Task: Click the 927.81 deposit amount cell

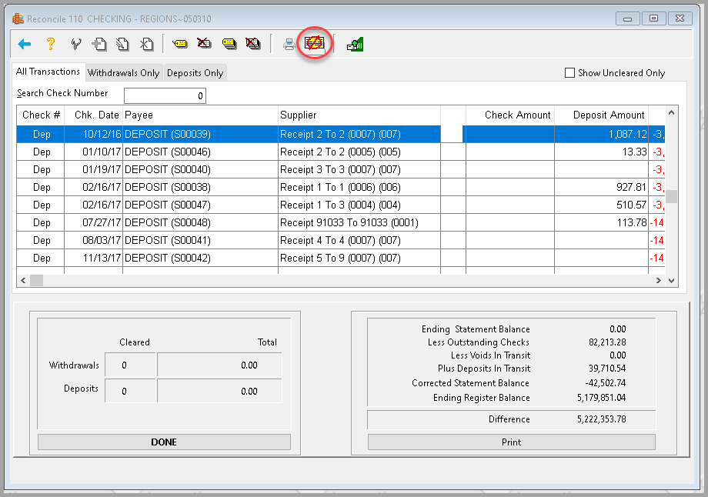Action: coord(601,187)
